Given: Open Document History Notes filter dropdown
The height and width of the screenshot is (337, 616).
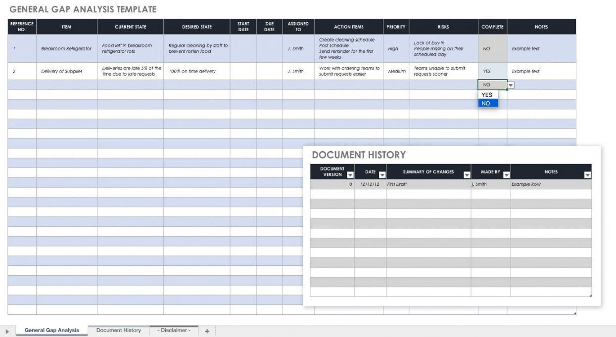Looking at the screenshot, I should coord(587,174).
